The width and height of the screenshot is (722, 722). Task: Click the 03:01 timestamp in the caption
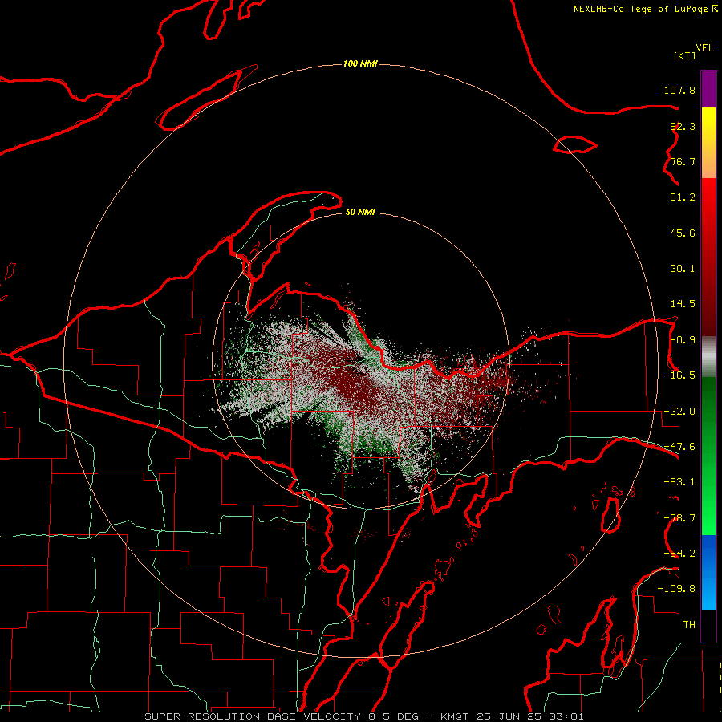coord(566,716)
